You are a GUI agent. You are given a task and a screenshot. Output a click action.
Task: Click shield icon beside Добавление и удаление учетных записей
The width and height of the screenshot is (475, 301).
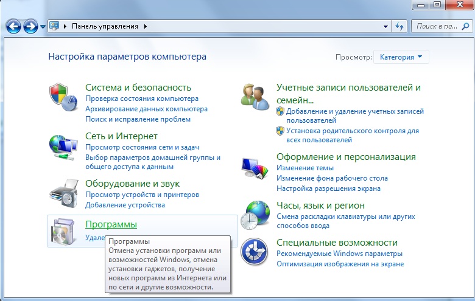280,111
